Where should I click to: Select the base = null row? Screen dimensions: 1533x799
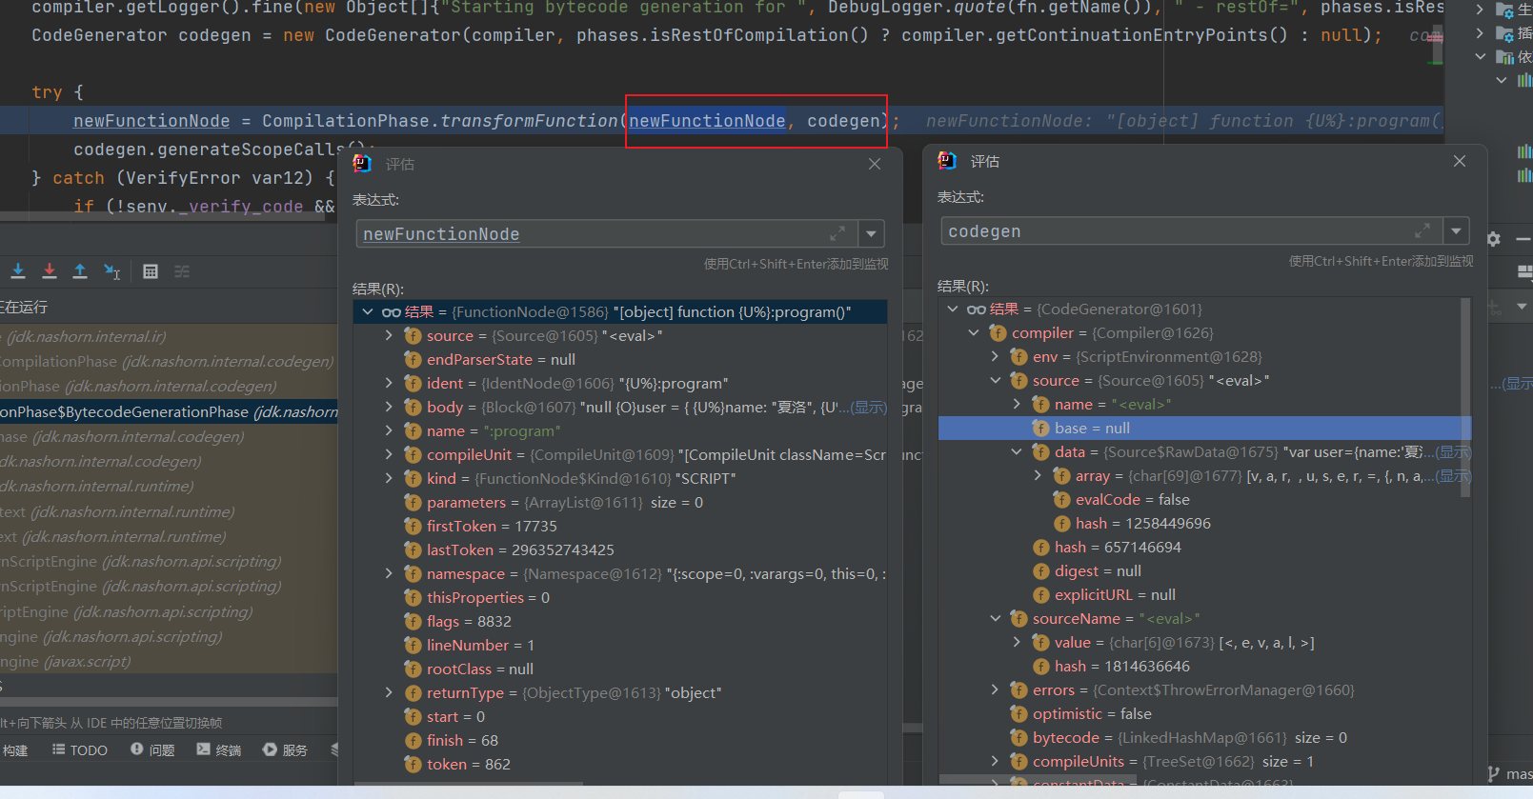click(1204, 428)
